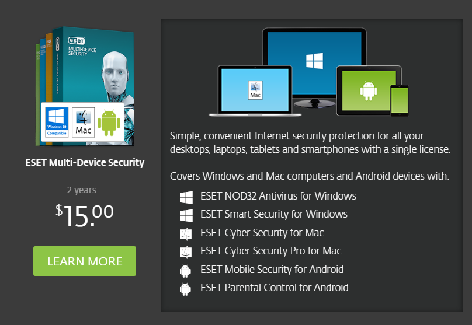
Task: Click the Mac icon on laptop screen
Action: coord(255,90)
